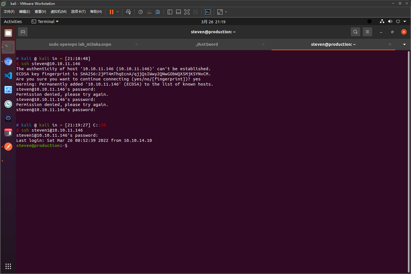Open Chromium browser from the dock
Viewport: 411px width, 274px height.
tap(8, 61)
